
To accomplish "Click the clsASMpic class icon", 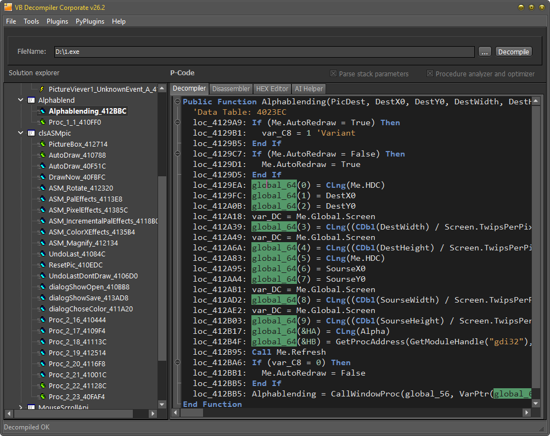I will coord(31,133).
